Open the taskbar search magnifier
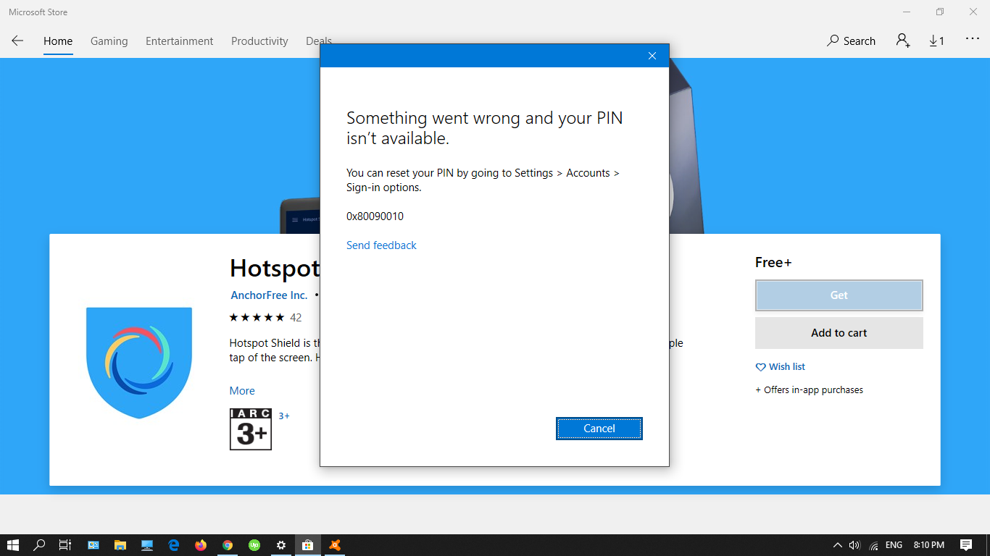The image size is (990, 556). [x=40, y=545]
